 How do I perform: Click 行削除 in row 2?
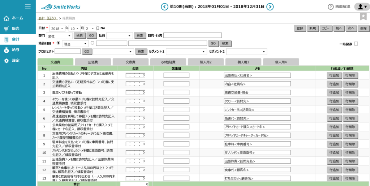pyautogui.click(x=350, y=84)
